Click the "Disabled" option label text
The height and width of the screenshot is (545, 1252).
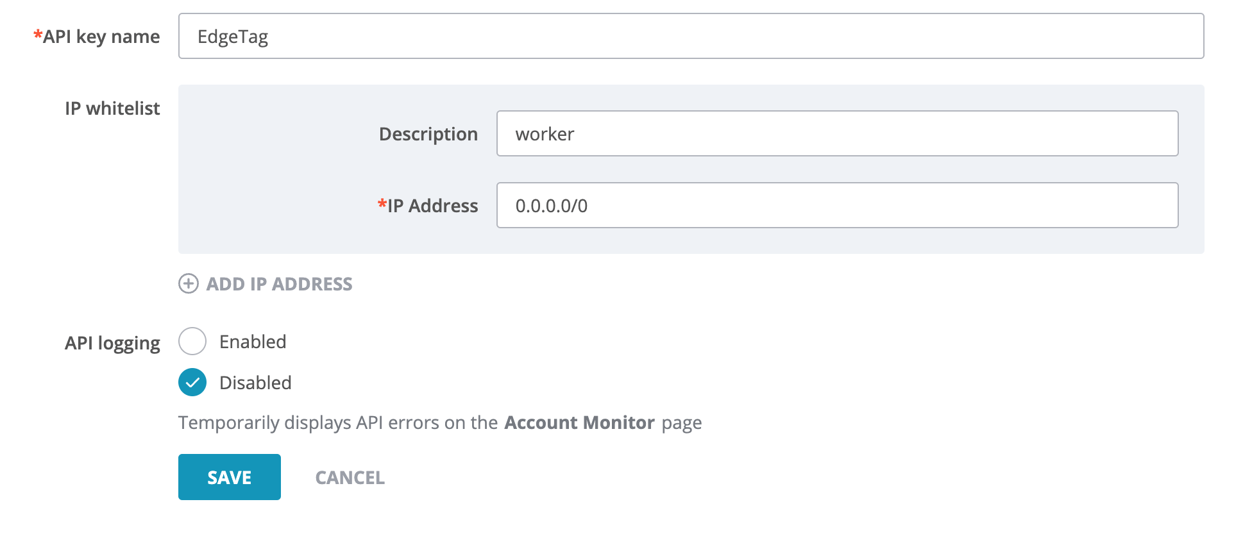255,383
